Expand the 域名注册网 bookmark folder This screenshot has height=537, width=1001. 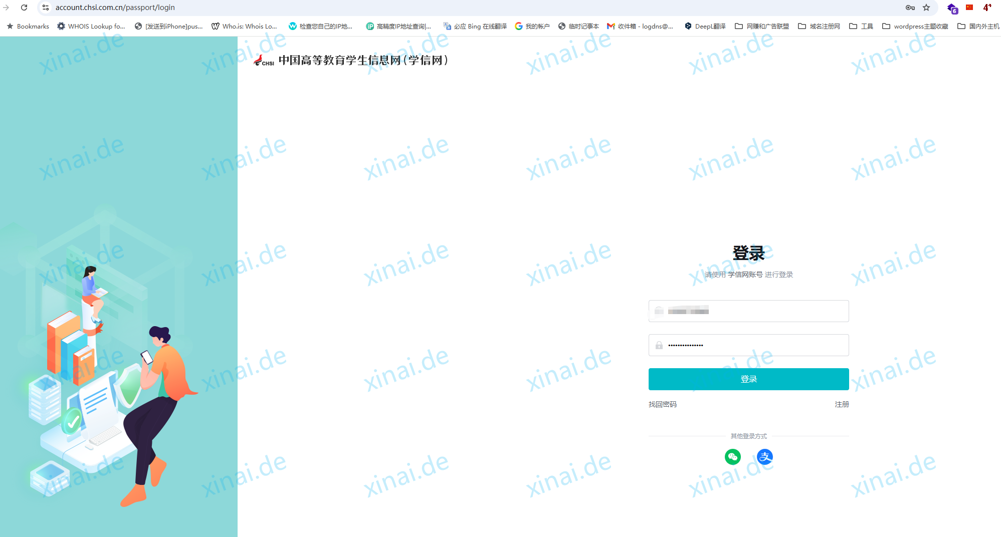click(x=819, y=26)
